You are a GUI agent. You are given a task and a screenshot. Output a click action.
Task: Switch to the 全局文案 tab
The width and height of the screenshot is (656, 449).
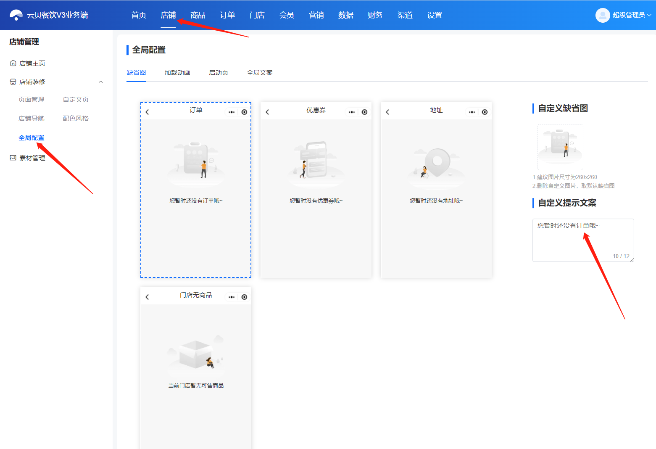260,72
